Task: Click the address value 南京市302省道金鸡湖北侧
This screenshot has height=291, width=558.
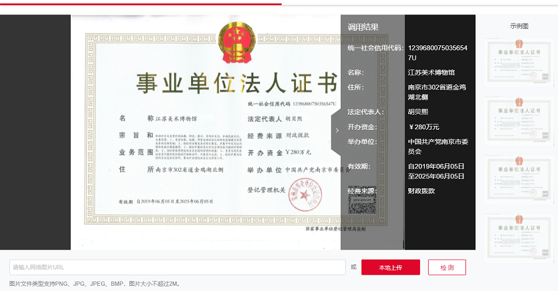Action: coord(437,92)
